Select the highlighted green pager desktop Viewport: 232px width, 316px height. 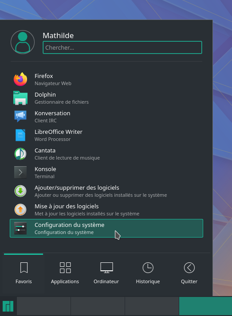[x=205, y=306]
